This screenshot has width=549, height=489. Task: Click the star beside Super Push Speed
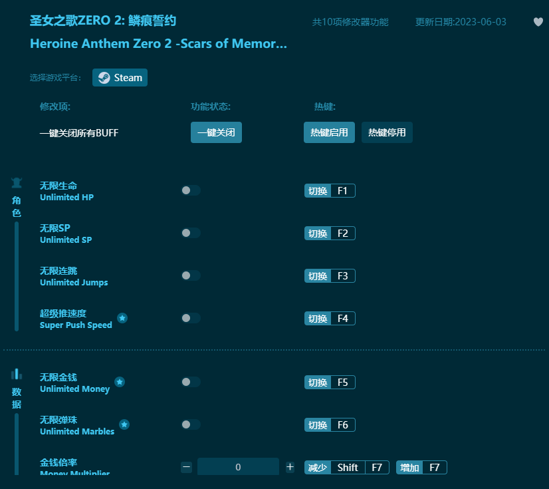[x=122, y=319]
